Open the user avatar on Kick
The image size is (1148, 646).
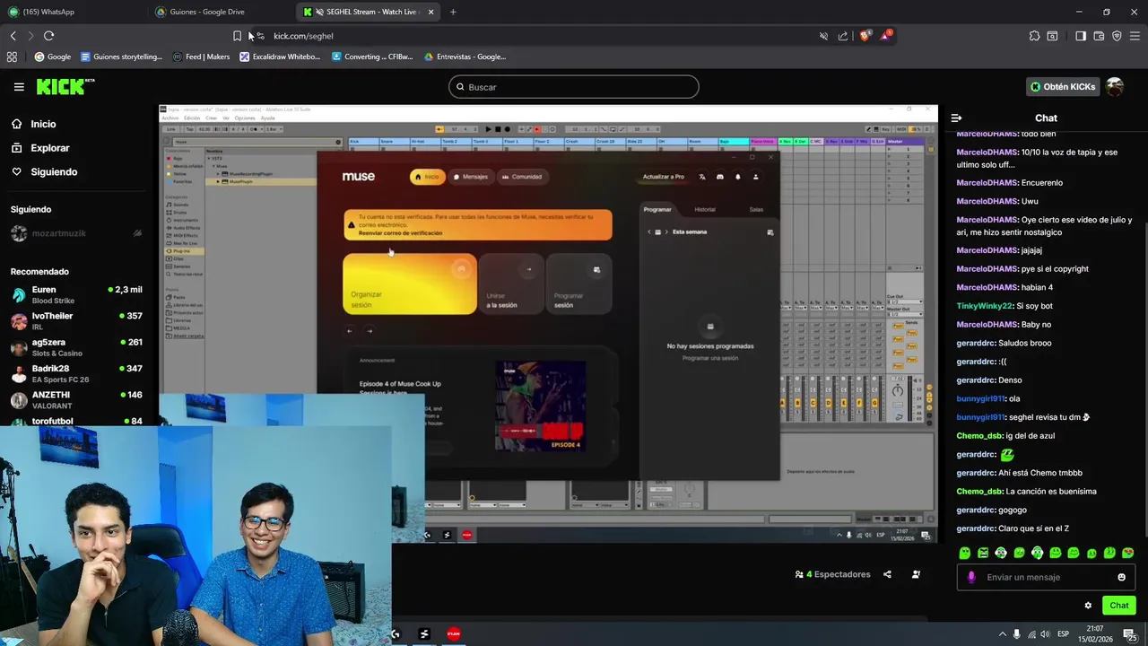[x=1115, y=87]
